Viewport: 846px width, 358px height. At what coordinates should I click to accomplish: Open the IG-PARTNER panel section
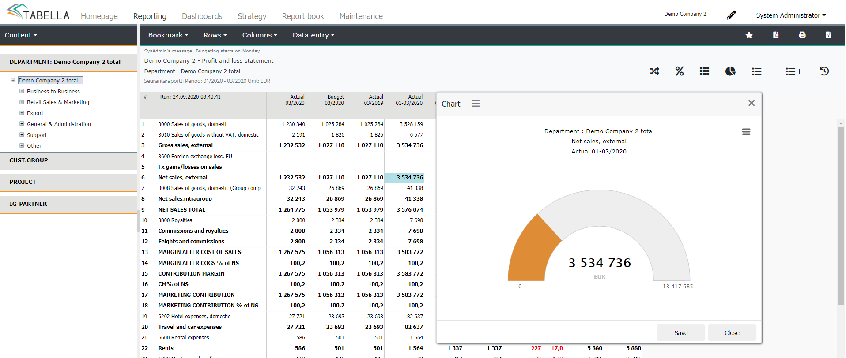[68, 204]
